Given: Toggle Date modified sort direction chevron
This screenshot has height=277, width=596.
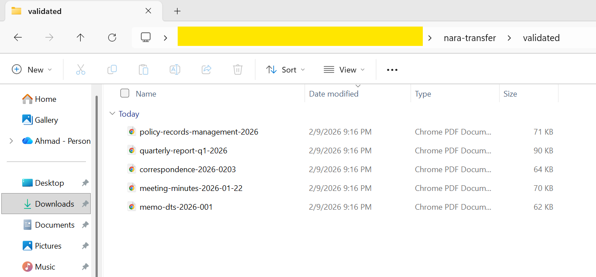Looking at the screenshot, I should pos(358,86).
